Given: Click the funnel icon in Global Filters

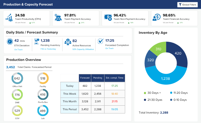Looking at the screenshot, I should click(x=180, y=5).
